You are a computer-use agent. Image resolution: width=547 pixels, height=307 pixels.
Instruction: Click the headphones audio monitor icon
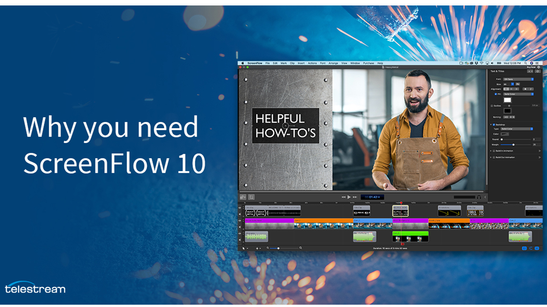pos(479,197)
